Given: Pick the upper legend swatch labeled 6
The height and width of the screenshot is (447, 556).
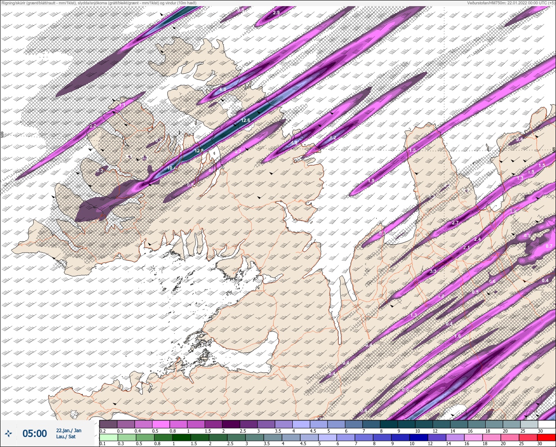Looking at the screenshot, I should tap(354, 424).
